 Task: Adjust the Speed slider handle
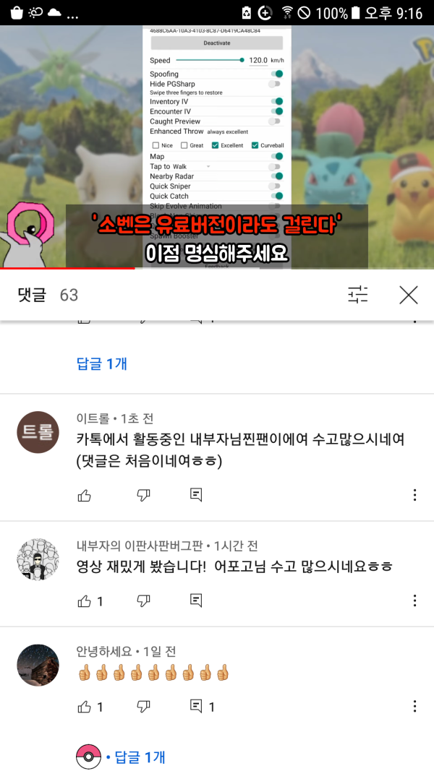click(x=242, y=60)
